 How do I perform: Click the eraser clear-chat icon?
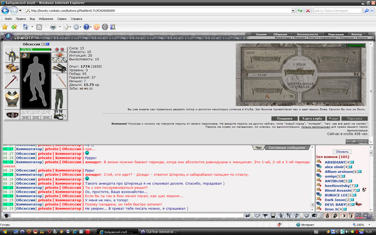[x=257, y=216]
